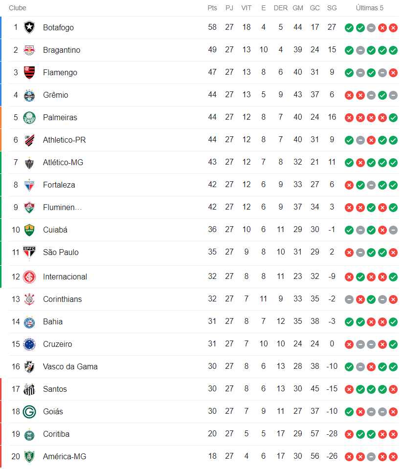The width and height of the screenshot is (404, 469).
Task: Click the Internacional red crest icon
Action: pyautogui.click(x=29, y=277)
